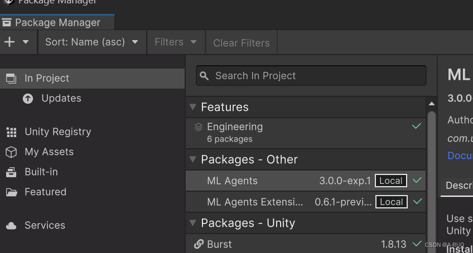
Task: Click the Engineering feature layers icon
Action: pos(198,127)
